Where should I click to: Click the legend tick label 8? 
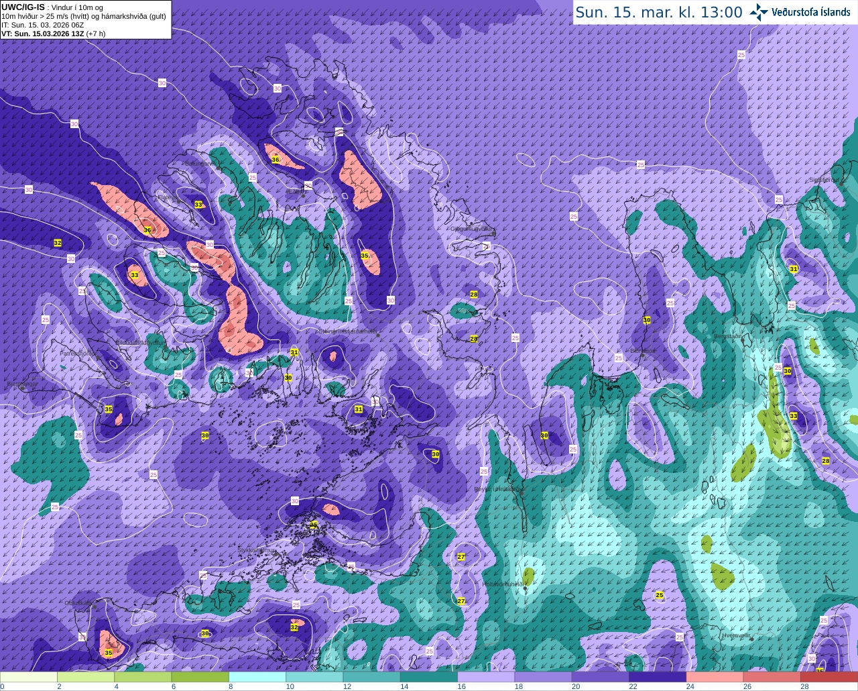[x=231, y=686]
